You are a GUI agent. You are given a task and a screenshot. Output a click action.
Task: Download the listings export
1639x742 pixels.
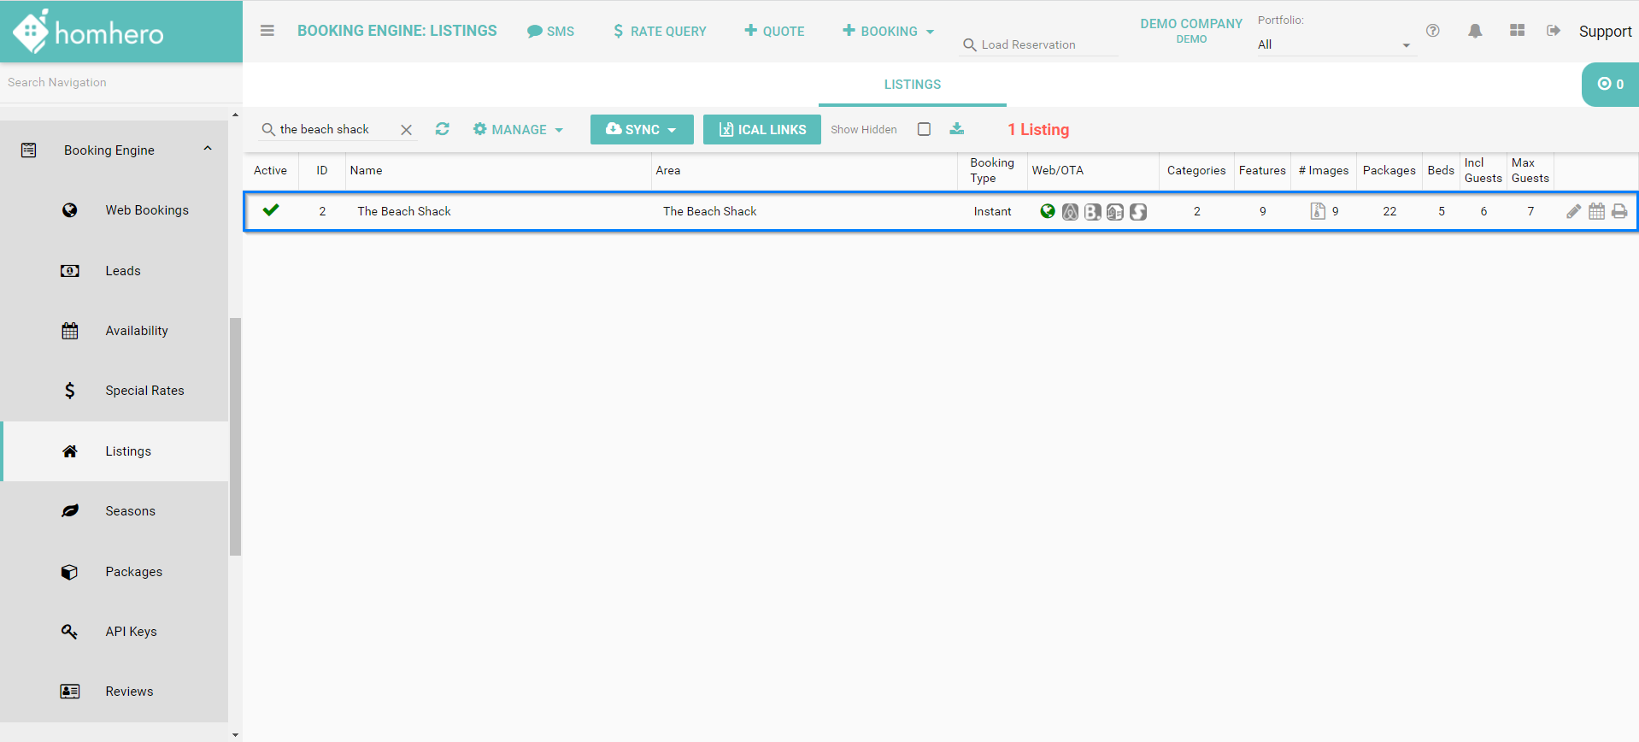pyautogui.click(x=957, y=129)
